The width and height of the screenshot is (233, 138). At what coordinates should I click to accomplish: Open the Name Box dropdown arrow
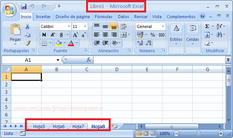58,60
